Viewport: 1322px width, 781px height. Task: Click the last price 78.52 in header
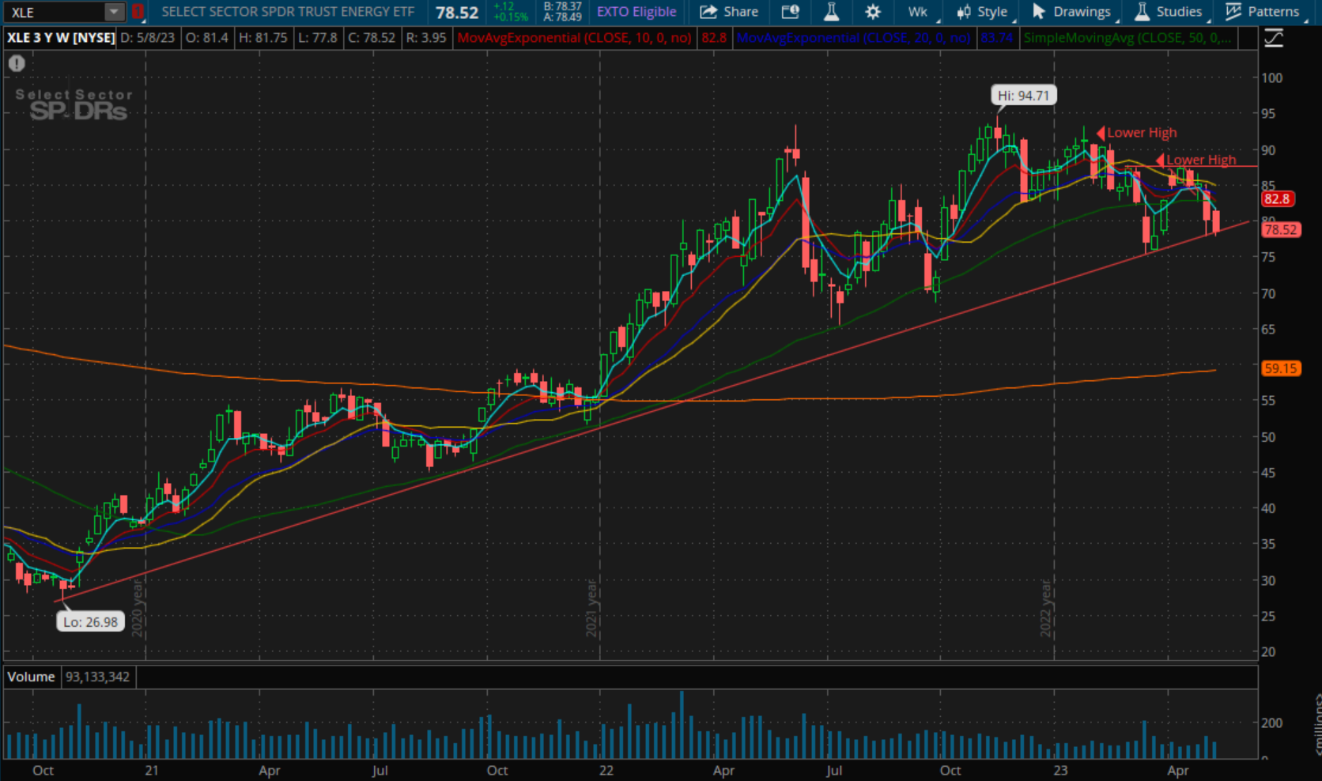click(x=457, y=13)
